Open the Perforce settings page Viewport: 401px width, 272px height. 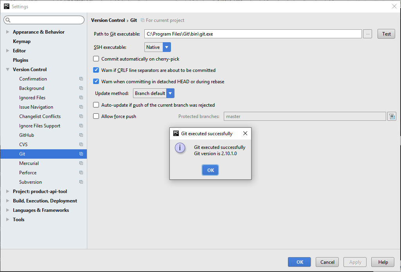pyautogui.click(x=28, y=173)
